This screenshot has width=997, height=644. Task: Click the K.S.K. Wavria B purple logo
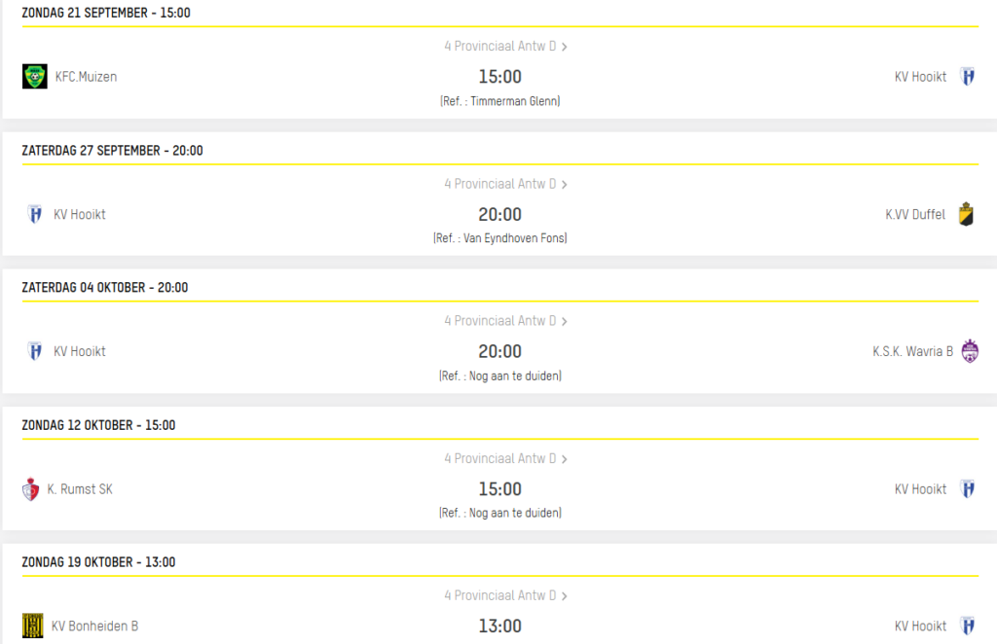[970, 351]
